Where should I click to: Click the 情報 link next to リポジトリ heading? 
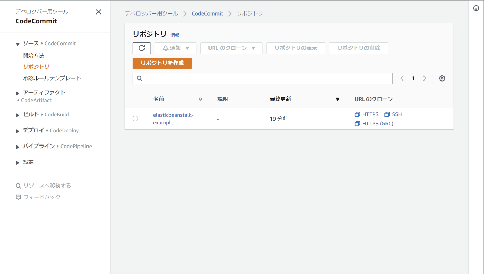pos(175,35)
